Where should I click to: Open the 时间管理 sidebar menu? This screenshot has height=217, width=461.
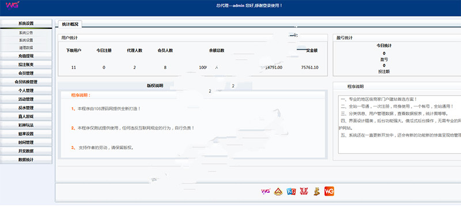click(x=26, y=142)
